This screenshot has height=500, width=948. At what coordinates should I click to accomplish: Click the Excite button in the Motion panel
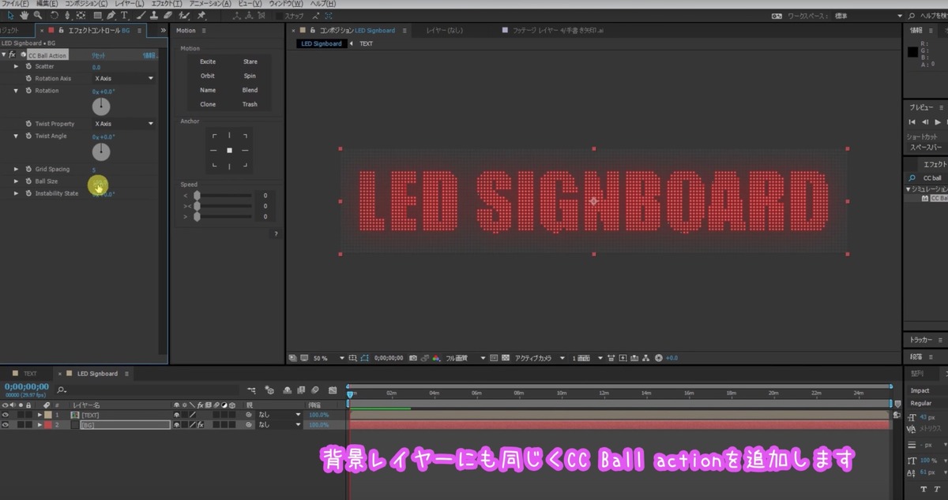[x=208, y=62]
